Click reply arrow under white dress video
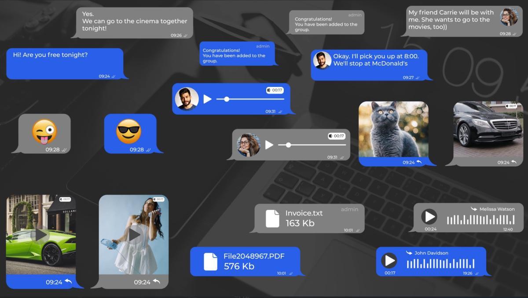Viewport: 528px width, 298px height. (156, 282)
